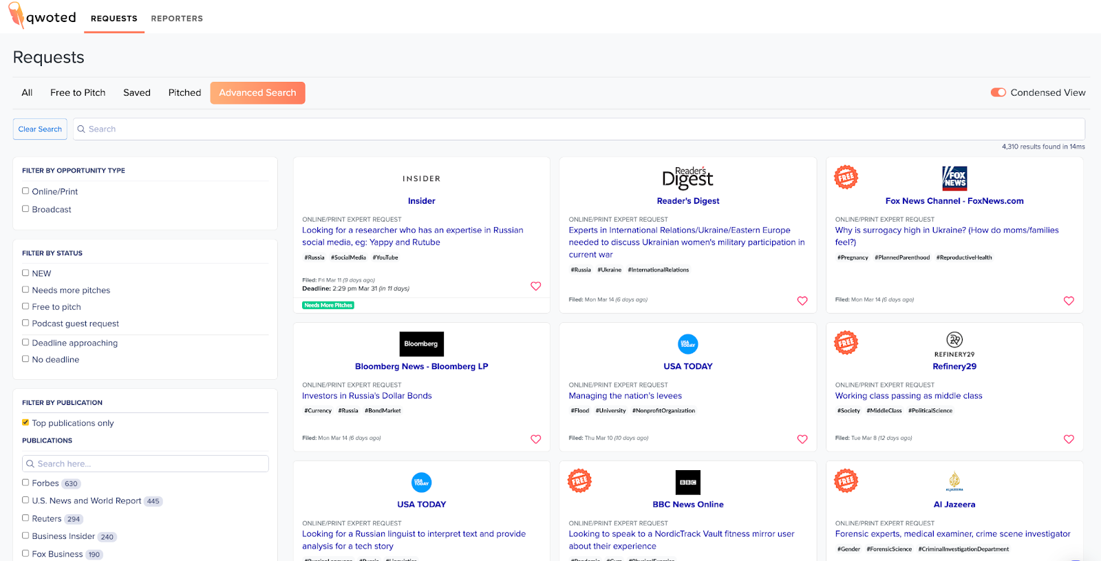
Task: Click USA TODAY logo above Russian linguist request
Action: [421, 483]
